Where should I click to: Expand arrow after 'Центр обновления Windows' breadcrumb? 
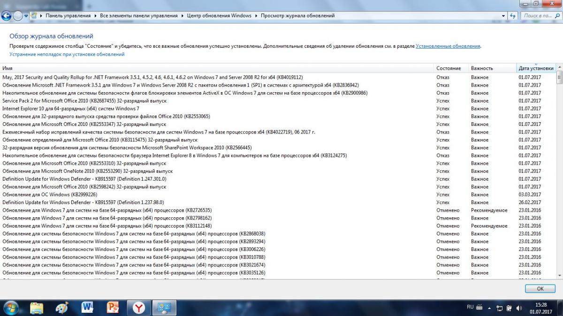256,15
